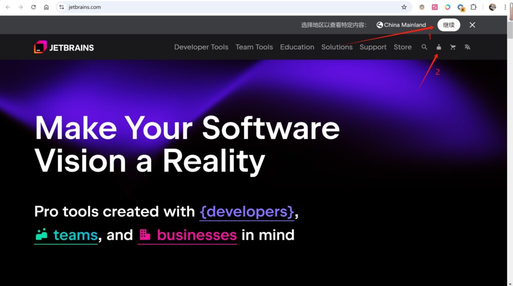Open the China Mainland region selector
Image resolution: width=513 pixels, height=286 pixels.
pyautogui.click(x=401, y=25)
